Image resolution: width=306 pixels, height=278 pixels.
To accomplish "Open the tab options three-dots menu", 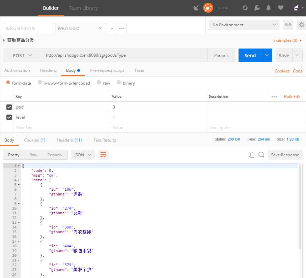I will [x=122, y=28].
